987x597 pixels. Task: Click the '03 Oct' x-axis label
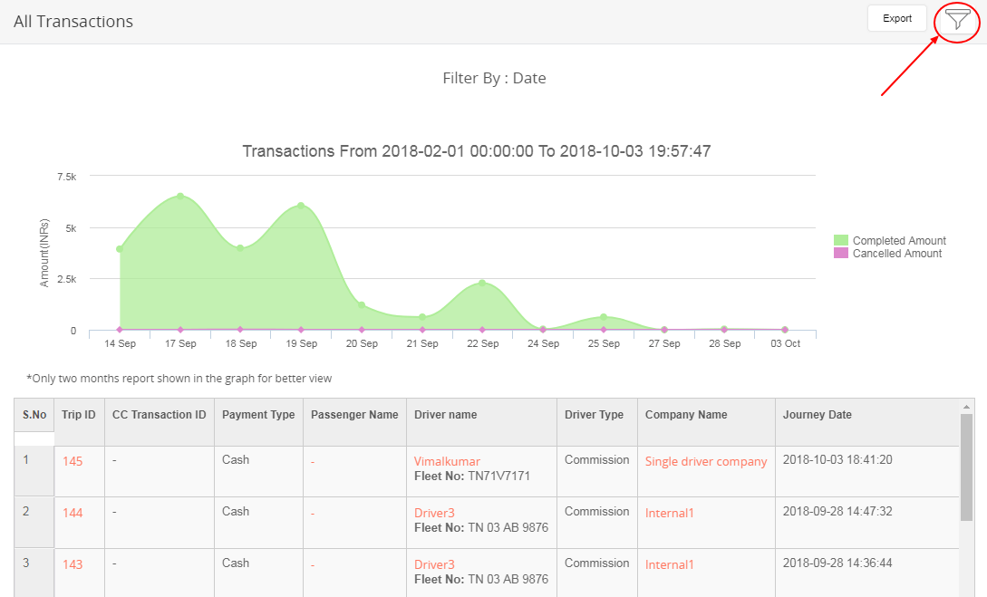pos(786,343)
